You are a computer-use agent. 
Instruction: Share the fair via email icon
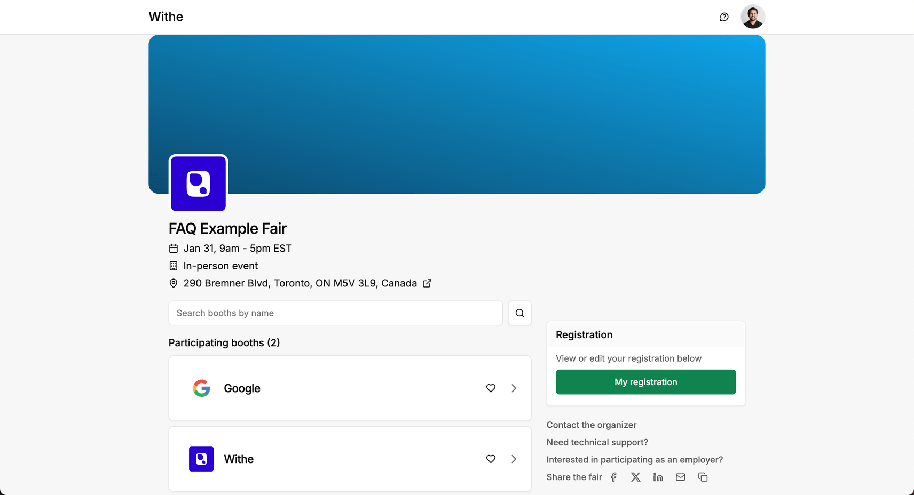(681, 477)
